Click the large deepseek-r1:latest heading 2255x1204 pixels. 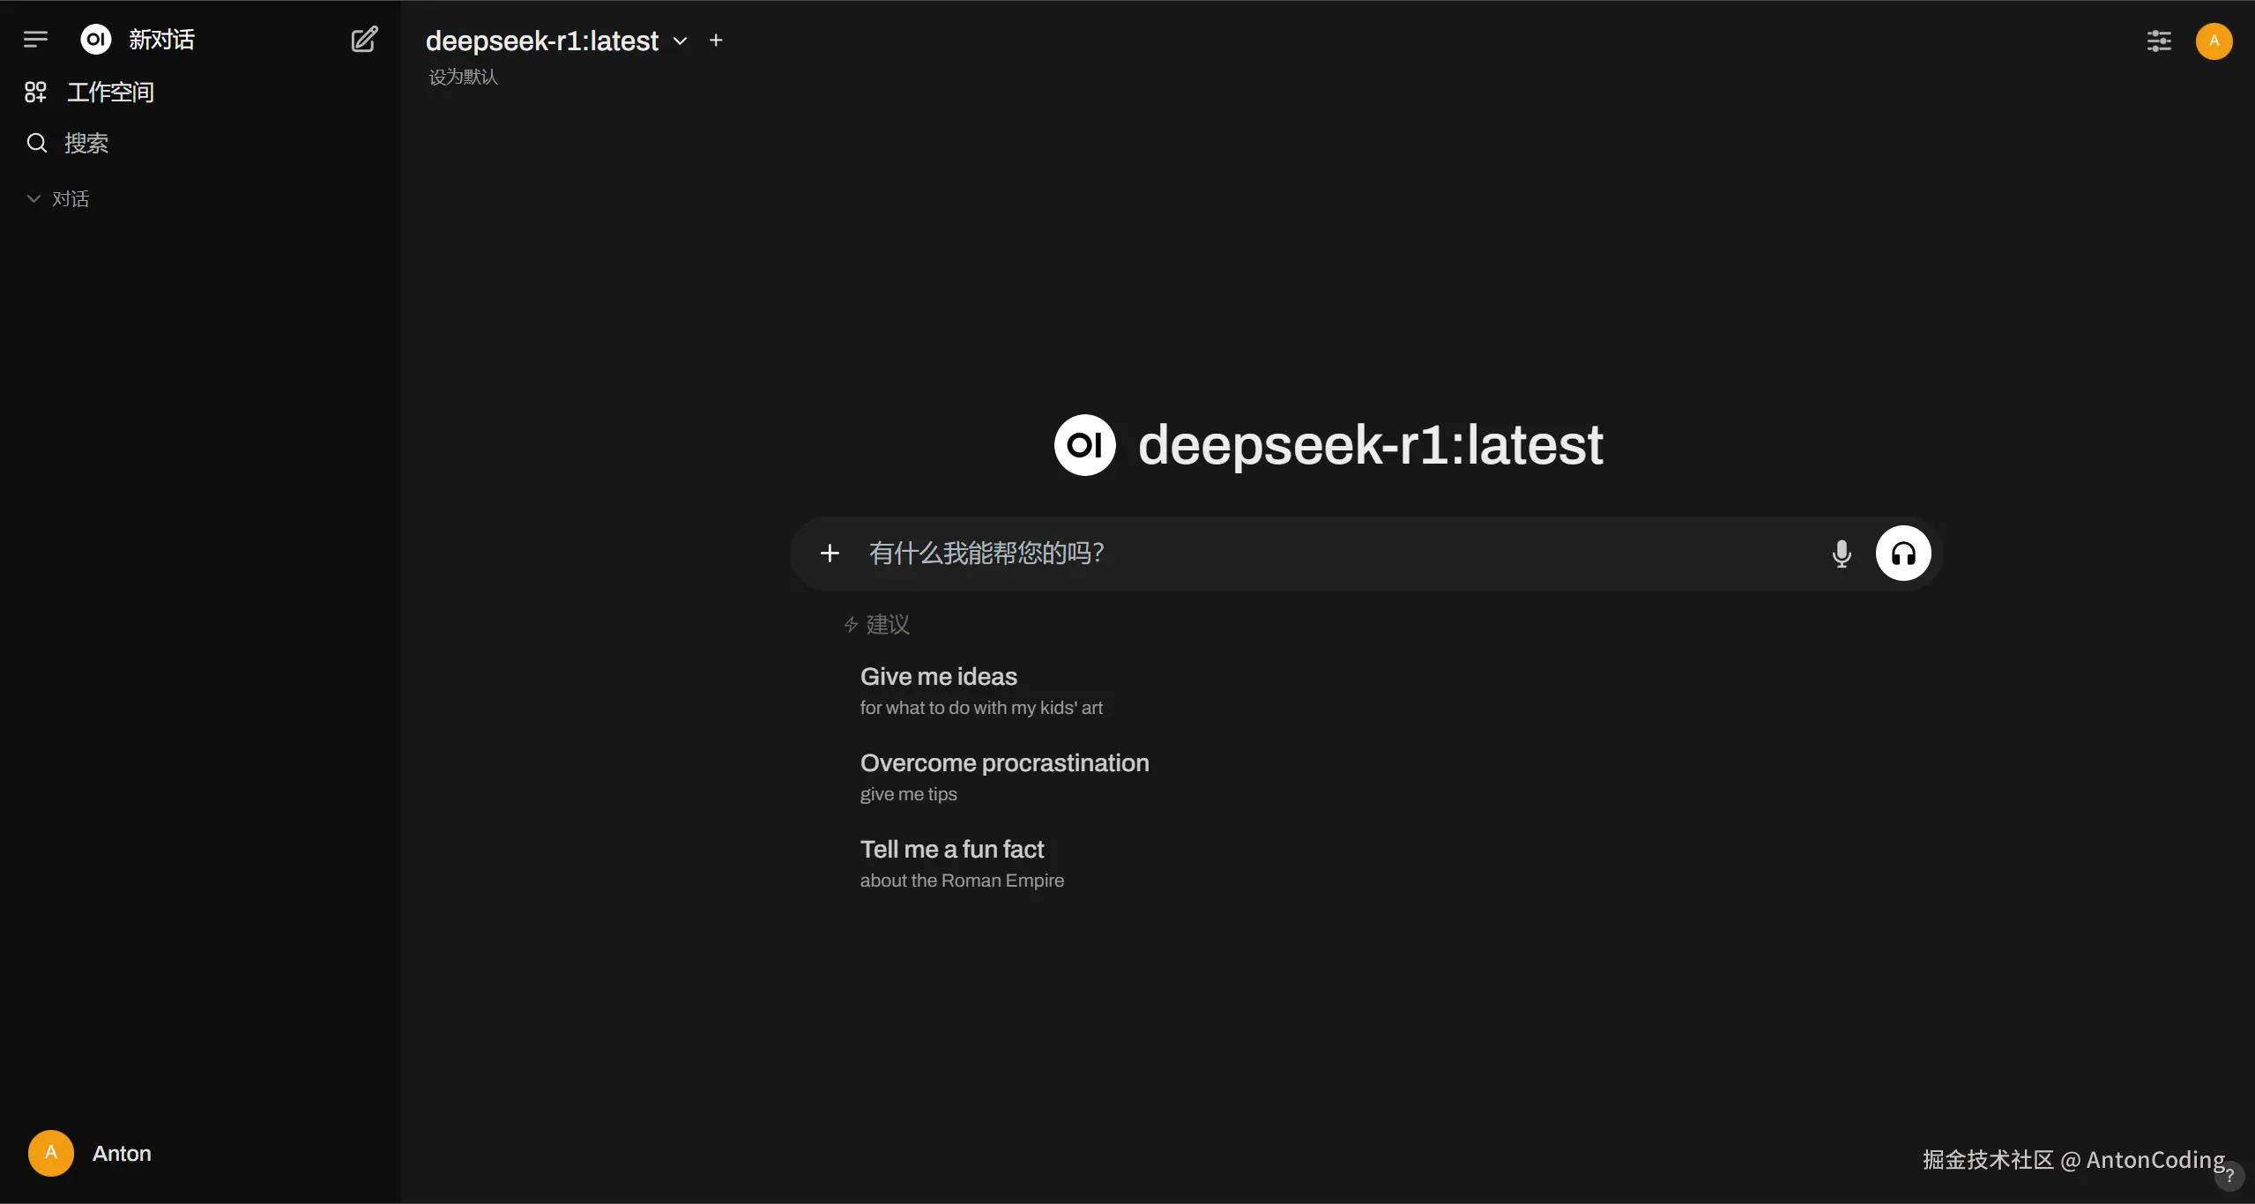click(1371, 445)
